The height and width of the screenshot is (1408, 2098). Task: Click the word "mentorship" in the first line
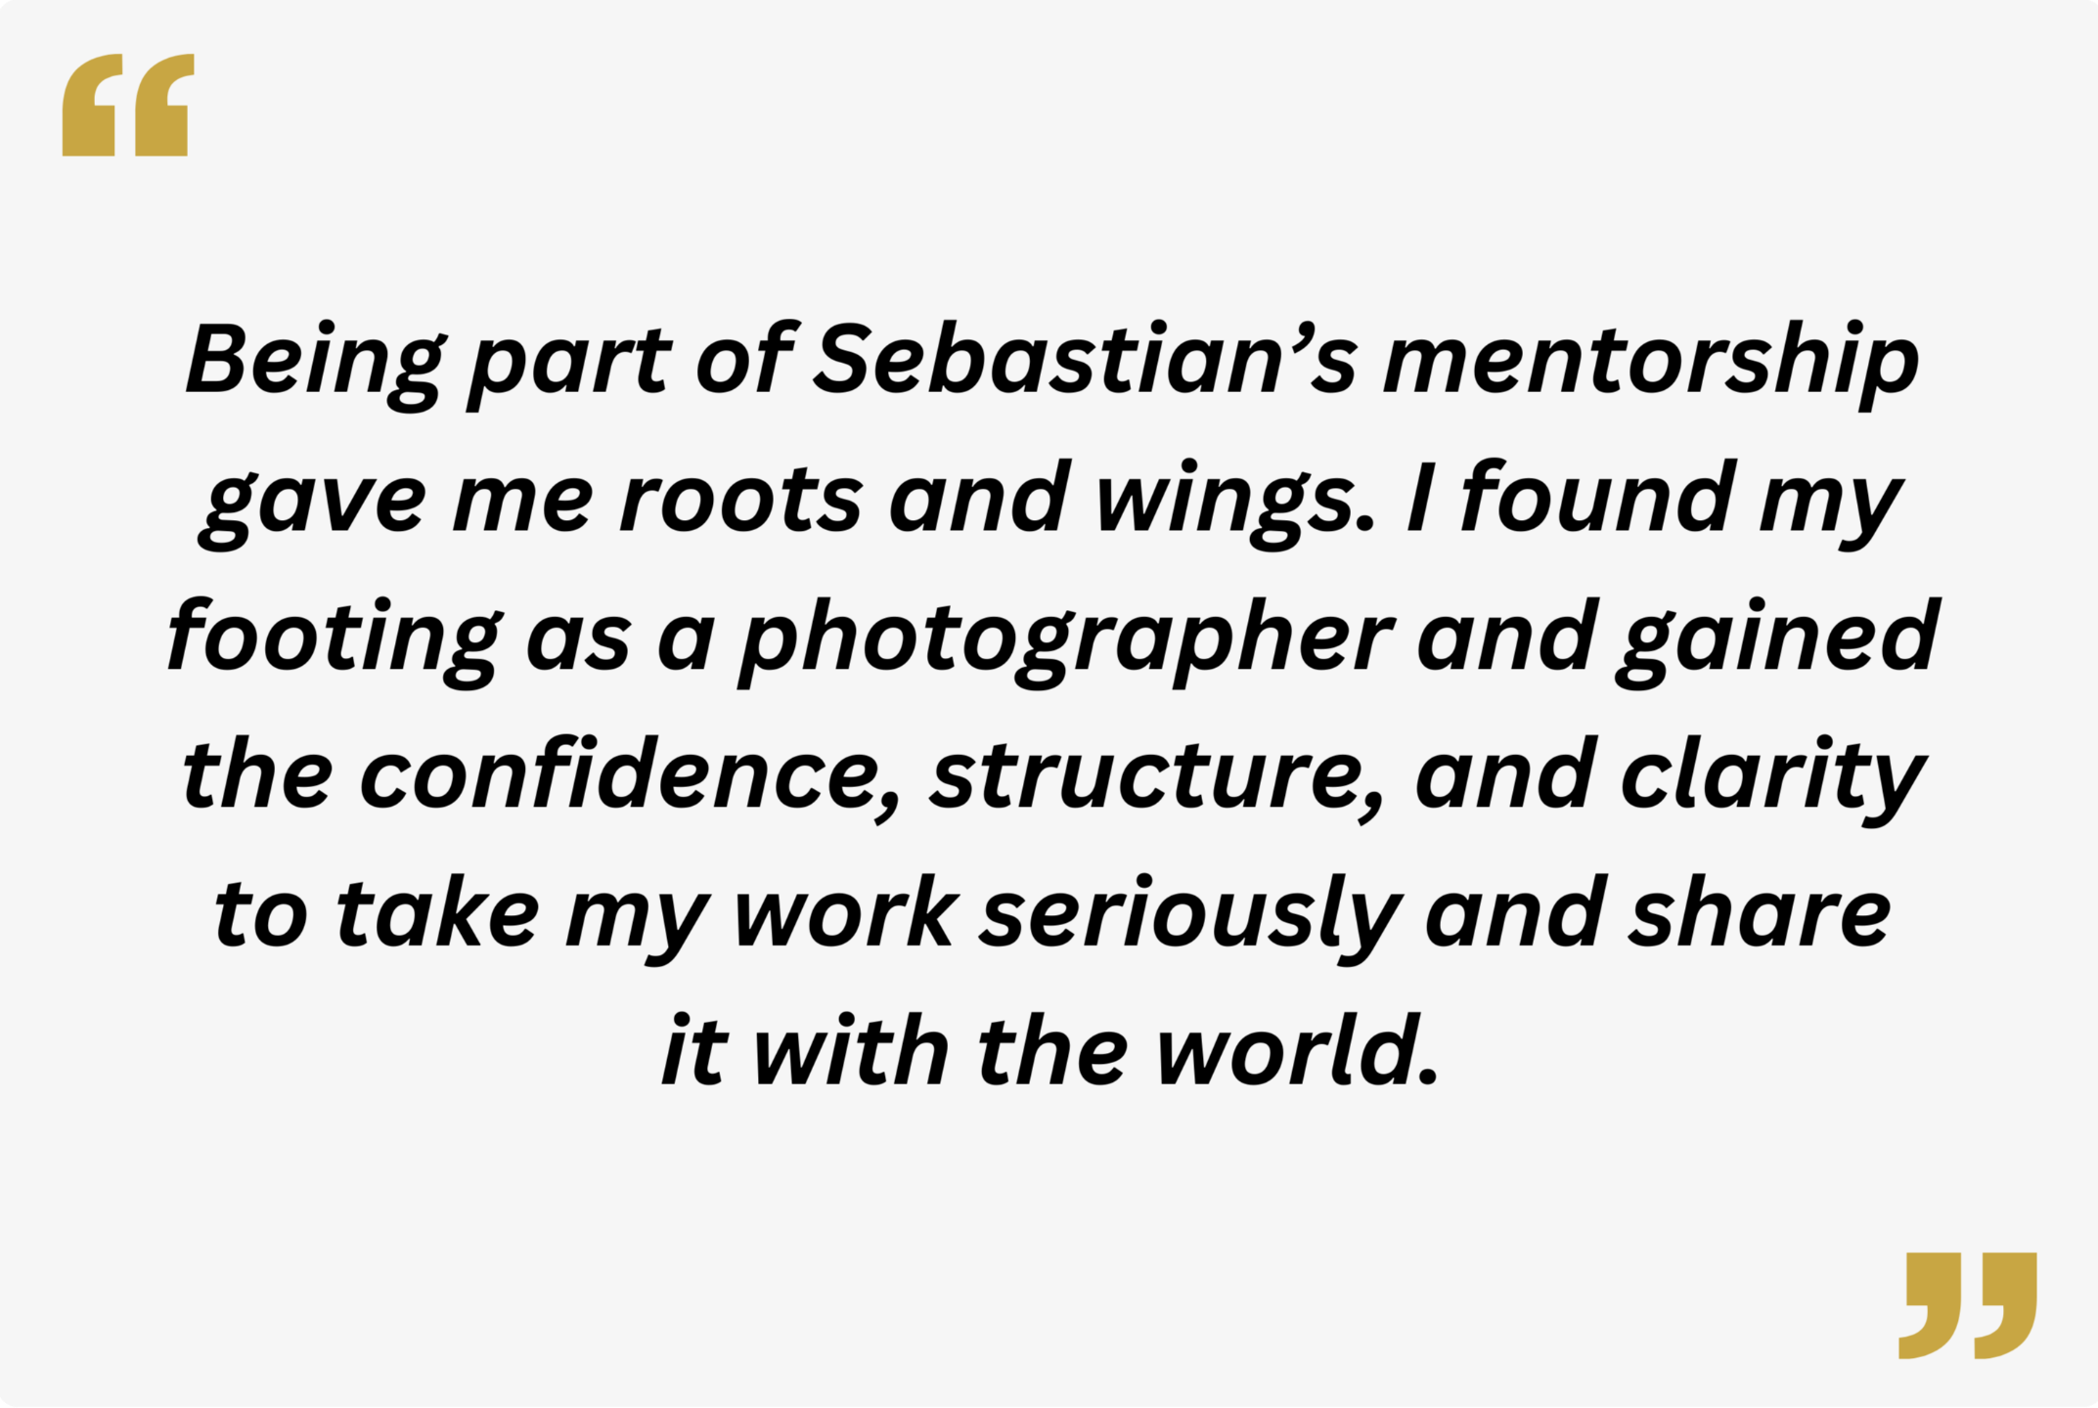tap(1651, 366)
